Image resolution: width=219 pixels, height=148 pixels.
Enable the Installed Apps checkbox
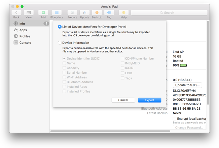point(64,86)
